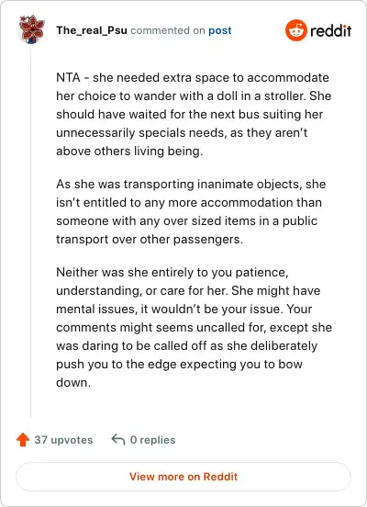Click the phrase "mental issues" in the comment
367x507 pixels.
pyautogui.click(x=95, y=310)
